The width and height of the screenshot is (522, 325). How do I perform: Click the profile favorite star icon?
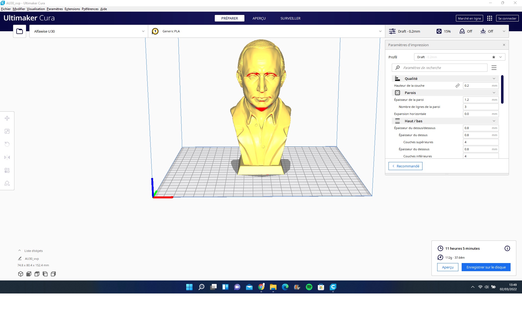click(493, 57)
